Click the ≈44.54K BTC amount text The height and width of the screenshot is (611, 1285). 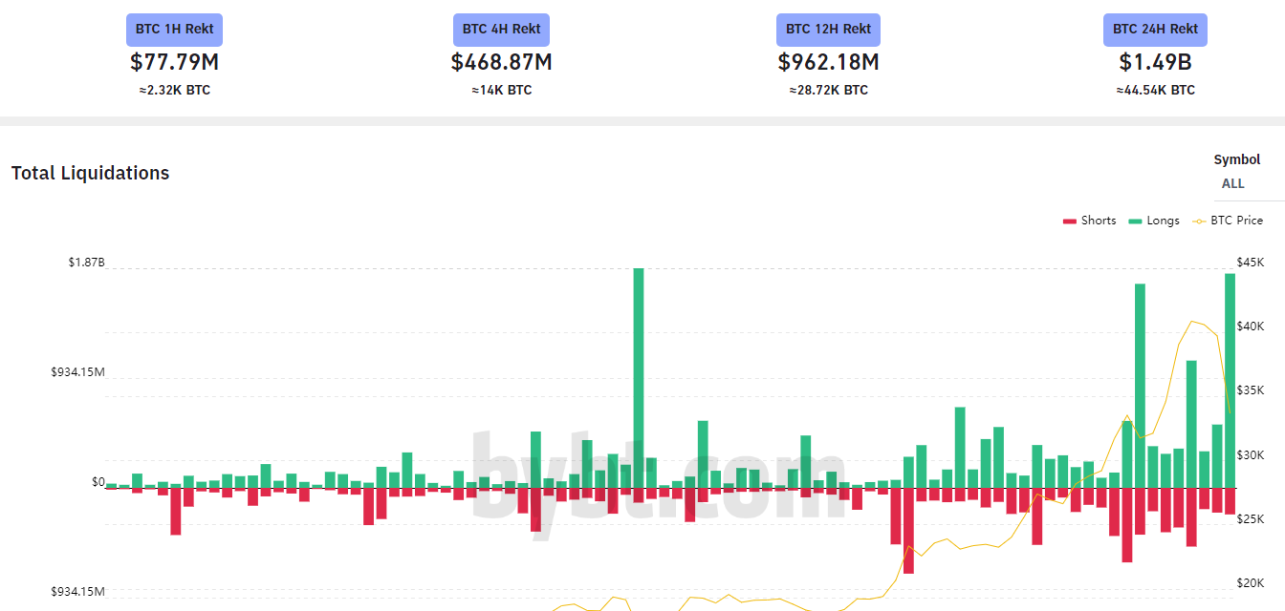point(1155,91)
